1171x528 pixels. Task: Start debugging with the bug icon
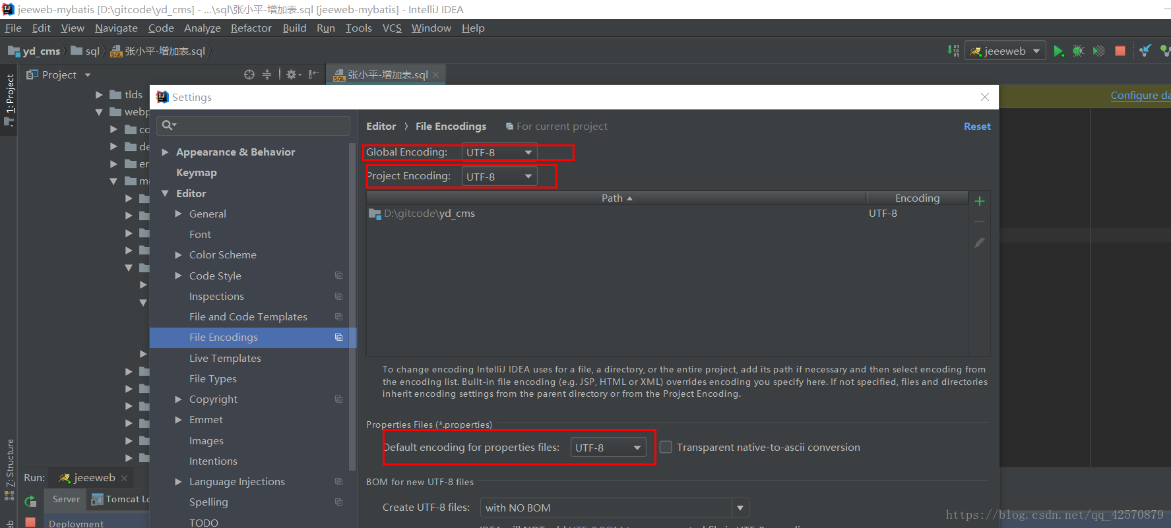pyautogui.click(x=1079, y=51)
